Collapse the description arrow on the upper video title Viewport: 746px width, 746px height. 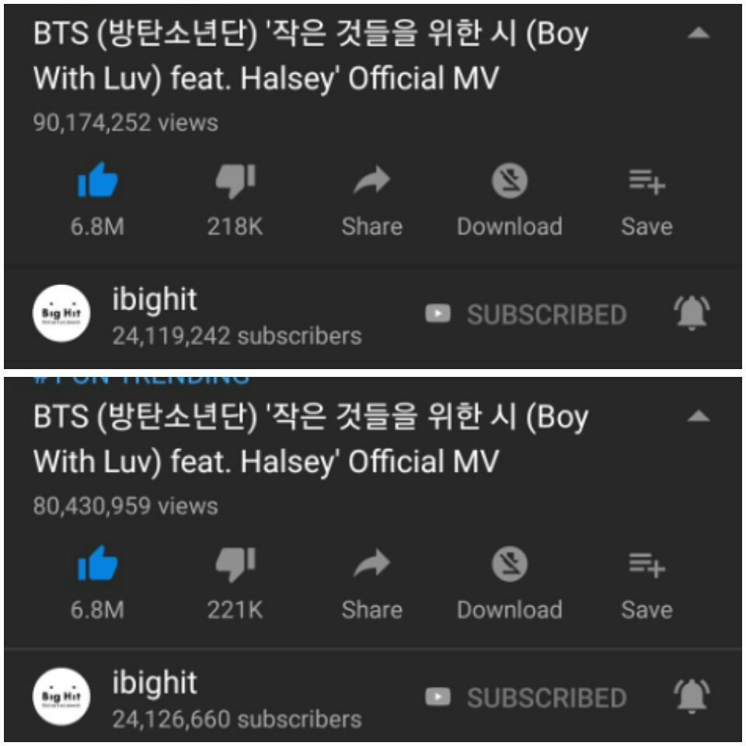(x=699, y=33)
